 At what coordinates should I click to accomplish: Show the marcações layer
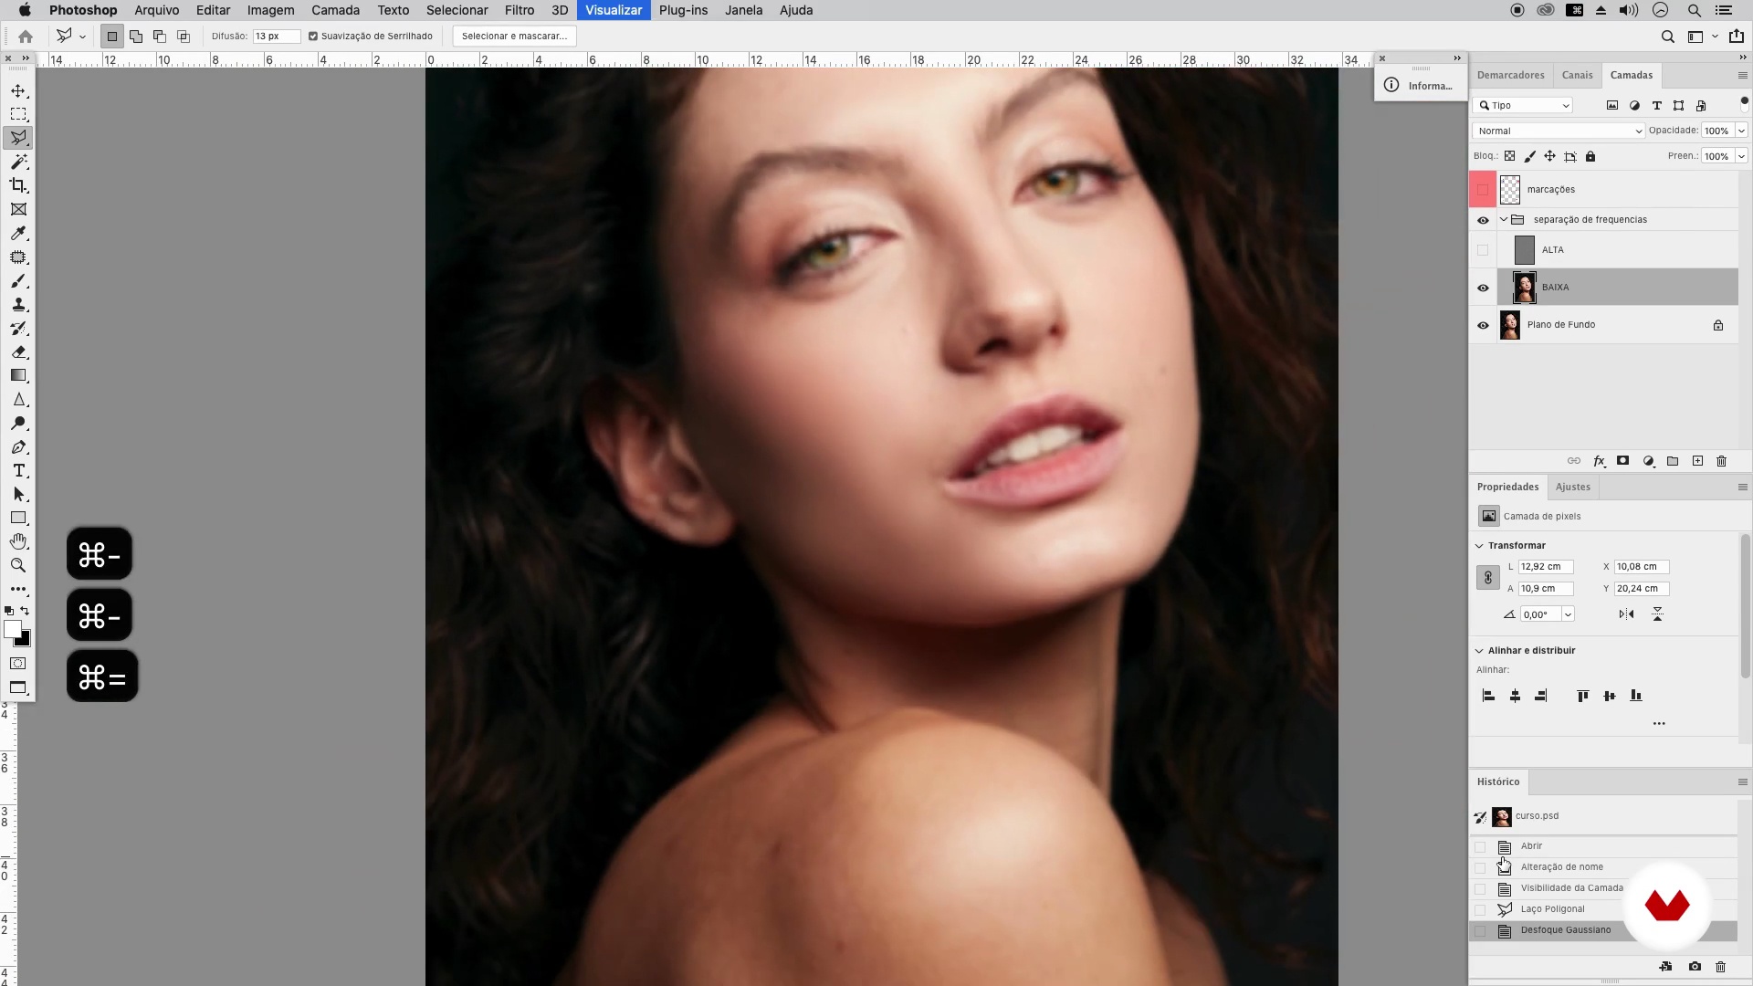click(1483, 190)
